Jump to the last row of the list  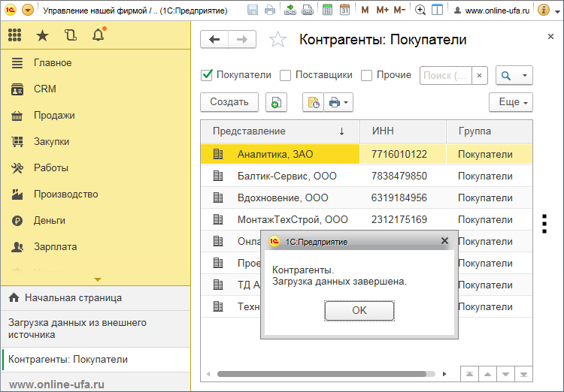pyautogui.click(x=523, y=374)
